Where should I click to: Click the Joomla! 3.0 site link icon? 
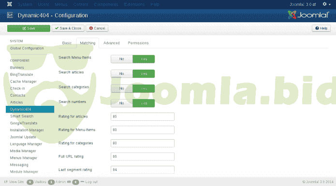tap(314, 4)
